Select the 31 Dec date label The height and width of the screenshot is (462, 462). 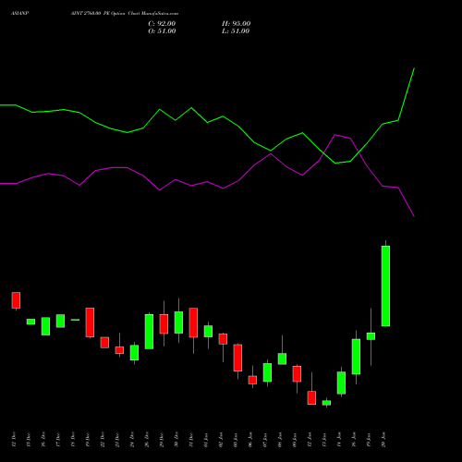click(x=191, y=440)
